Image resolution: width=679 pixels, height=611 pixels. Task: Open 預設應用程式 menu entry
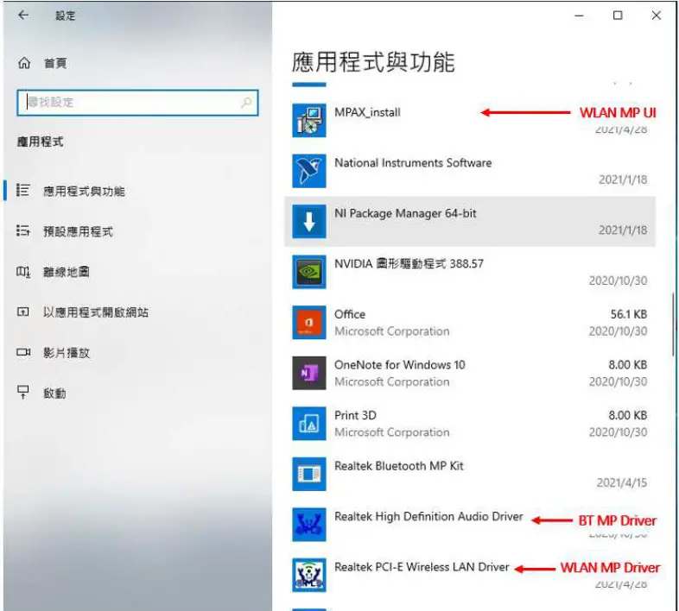pyautogui.click(x=78, y=231)
